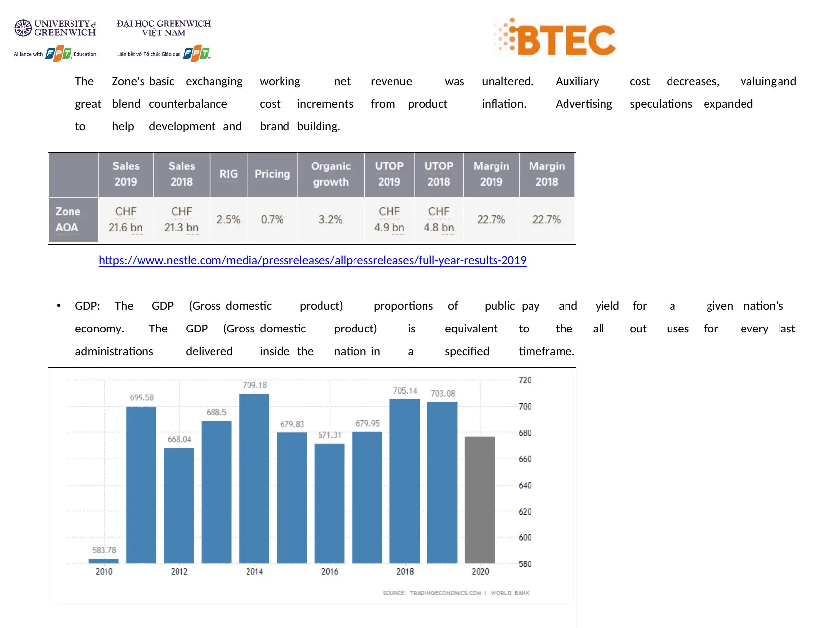Click the 699.58 chart bar
Image resolution: width=814 pixels, height=628 pixels.
click(141, 485)
